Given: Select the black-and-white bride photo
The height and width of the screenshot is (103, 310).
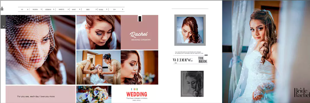Looking at the screenshot, I should tap(192, 84).
